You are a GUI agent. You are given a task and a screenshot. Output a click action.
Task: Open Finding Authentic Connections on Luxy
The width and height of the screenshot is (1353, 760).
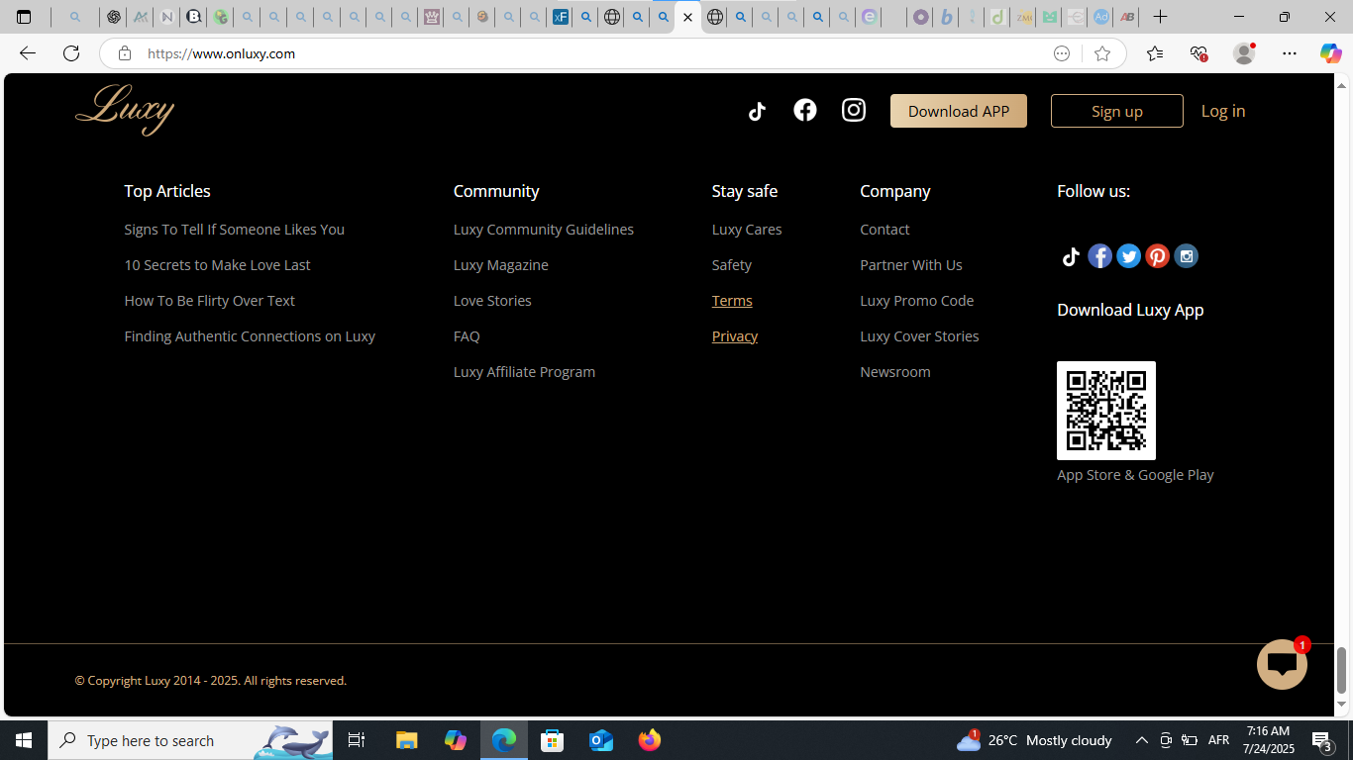[x=250, y=336]
